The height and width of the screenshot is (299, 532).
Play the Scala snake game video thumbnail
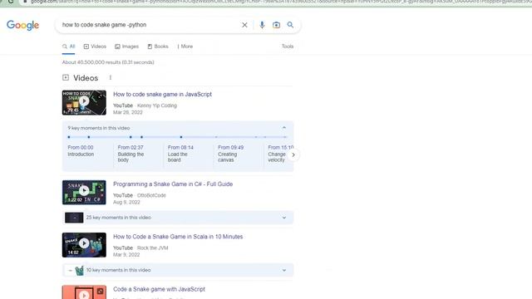click(84, 245)
